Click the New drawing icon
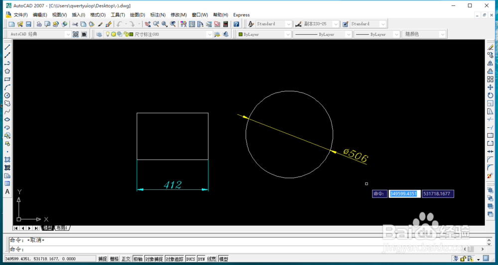 tap(12, 24)
